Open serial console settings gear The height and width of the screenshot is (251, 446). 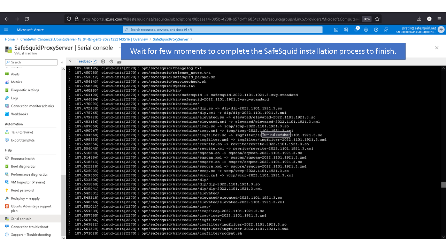point(103,61)
